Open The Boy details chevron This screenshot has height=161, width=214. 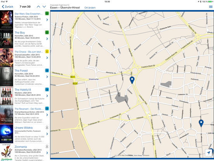pos(47,39)
